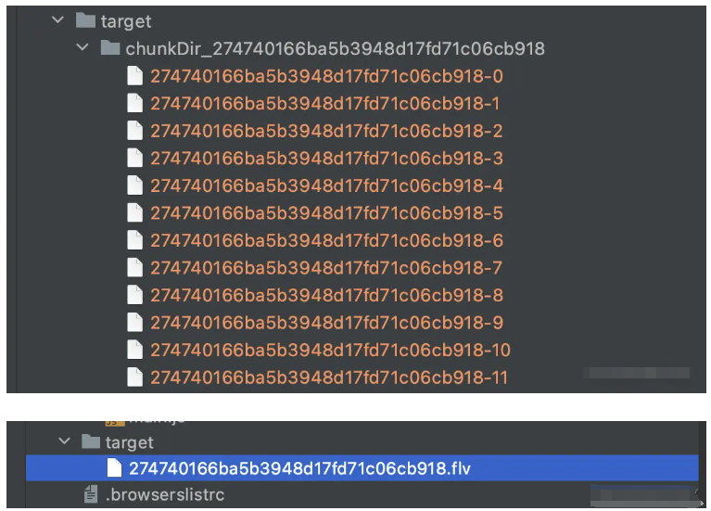The width and height of the screenshot is (711, 511).
Task: Select chunk file ending in -4
Action: [325, 185]
